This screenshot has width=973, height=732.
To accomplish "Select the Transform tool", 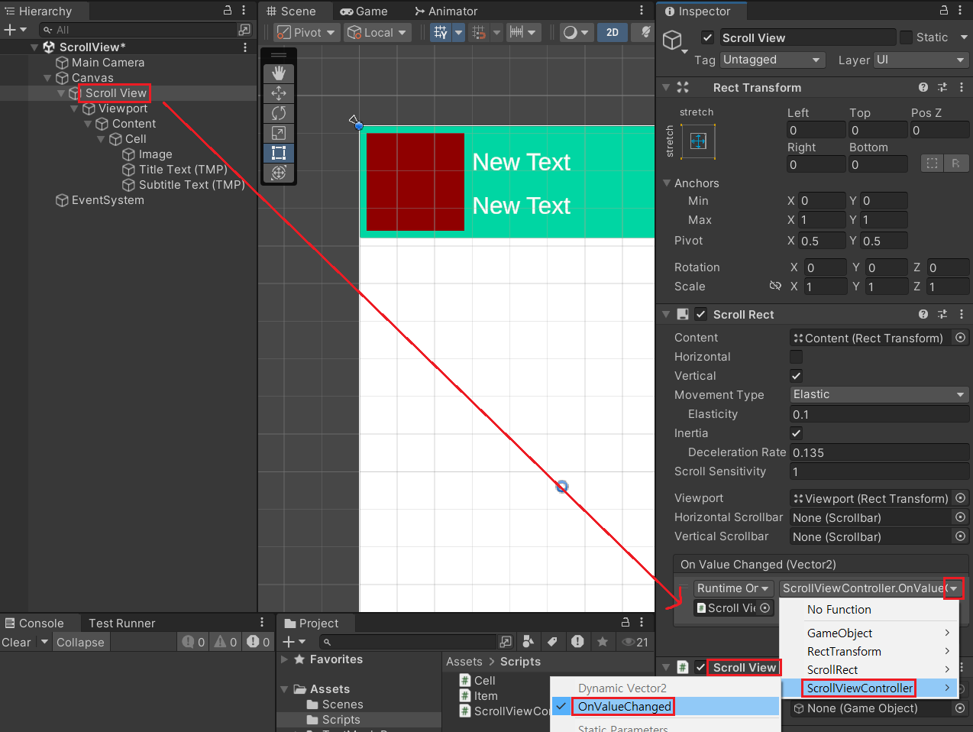I will point(279,173).
